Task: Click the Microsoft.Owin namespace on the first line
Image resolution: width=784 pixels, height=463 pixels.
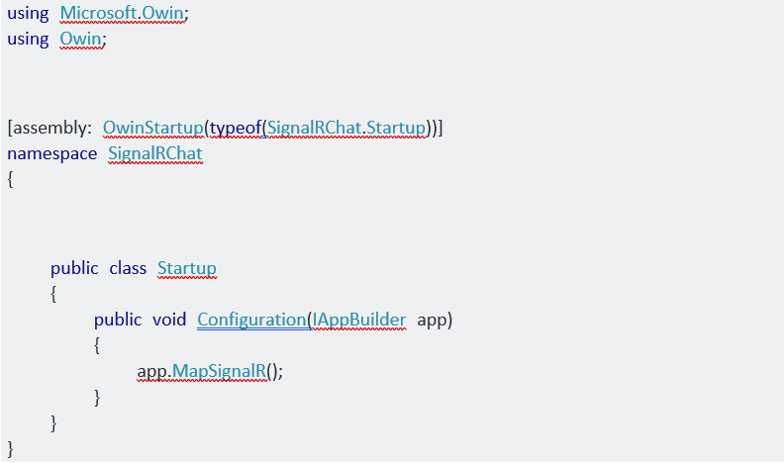Action: (x=125, y=14)
